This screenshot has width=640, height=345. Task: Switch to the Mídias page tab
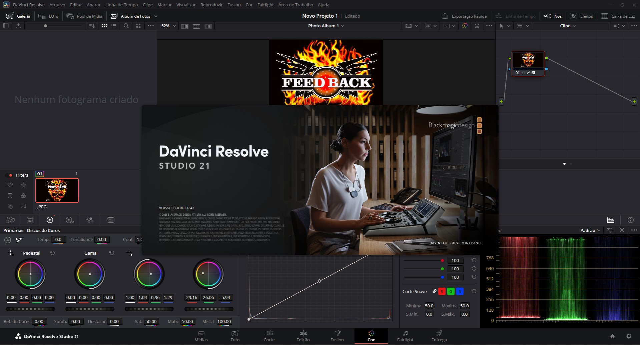coord(201,336)
